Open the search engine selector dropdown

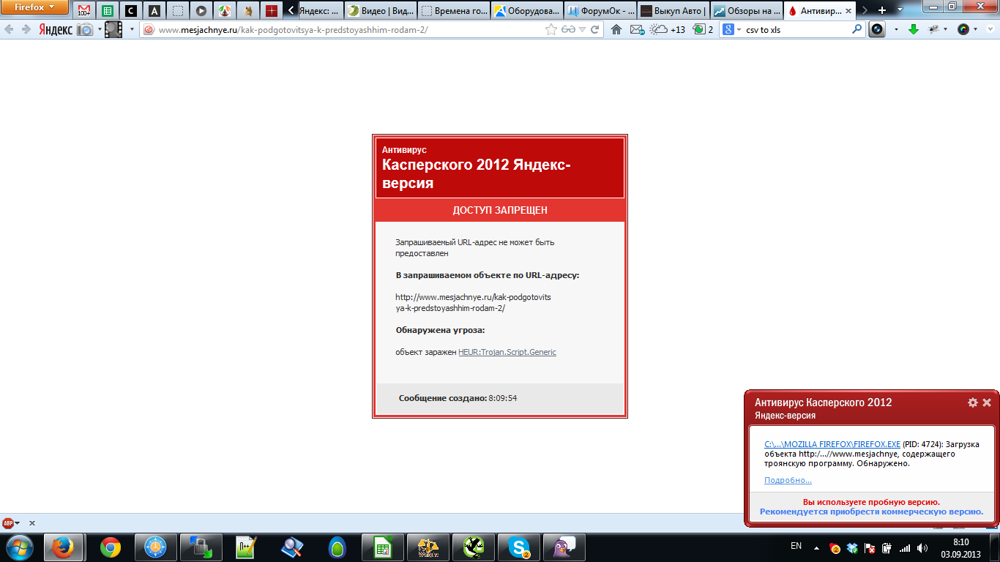732,30
